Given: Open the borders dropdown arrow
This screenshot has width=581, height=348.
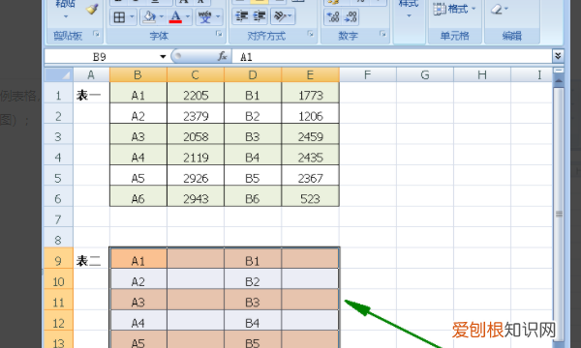Looking at the screenshot, I should click(132, 17).
